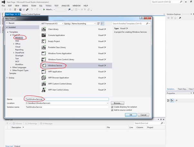Expand the Other Languages node
Image resolution: width=194 pixels, height=147 pixels.
point(11,67)
